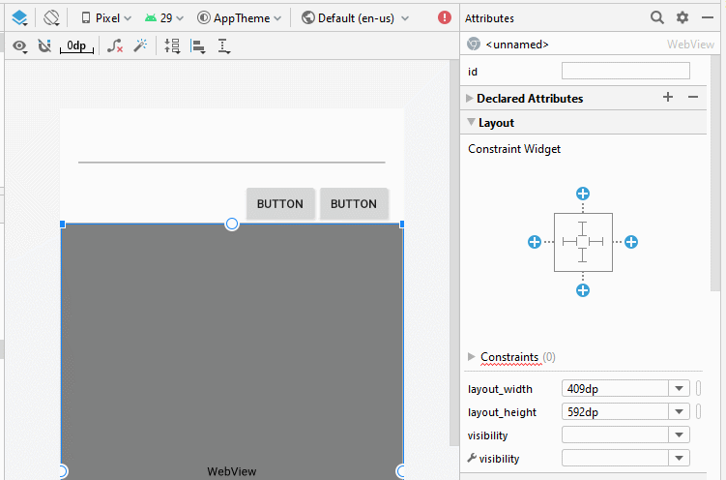This screenshot has height=480, width=726.
Task: Select the second BUTTON in the design preview
Action: [x=354, y=203]
